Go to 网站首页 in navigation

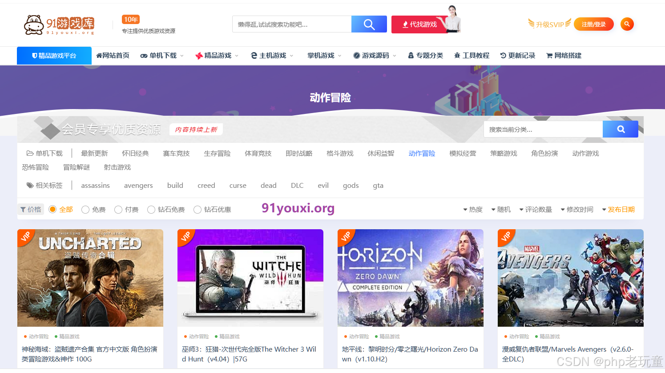[113, 56]
